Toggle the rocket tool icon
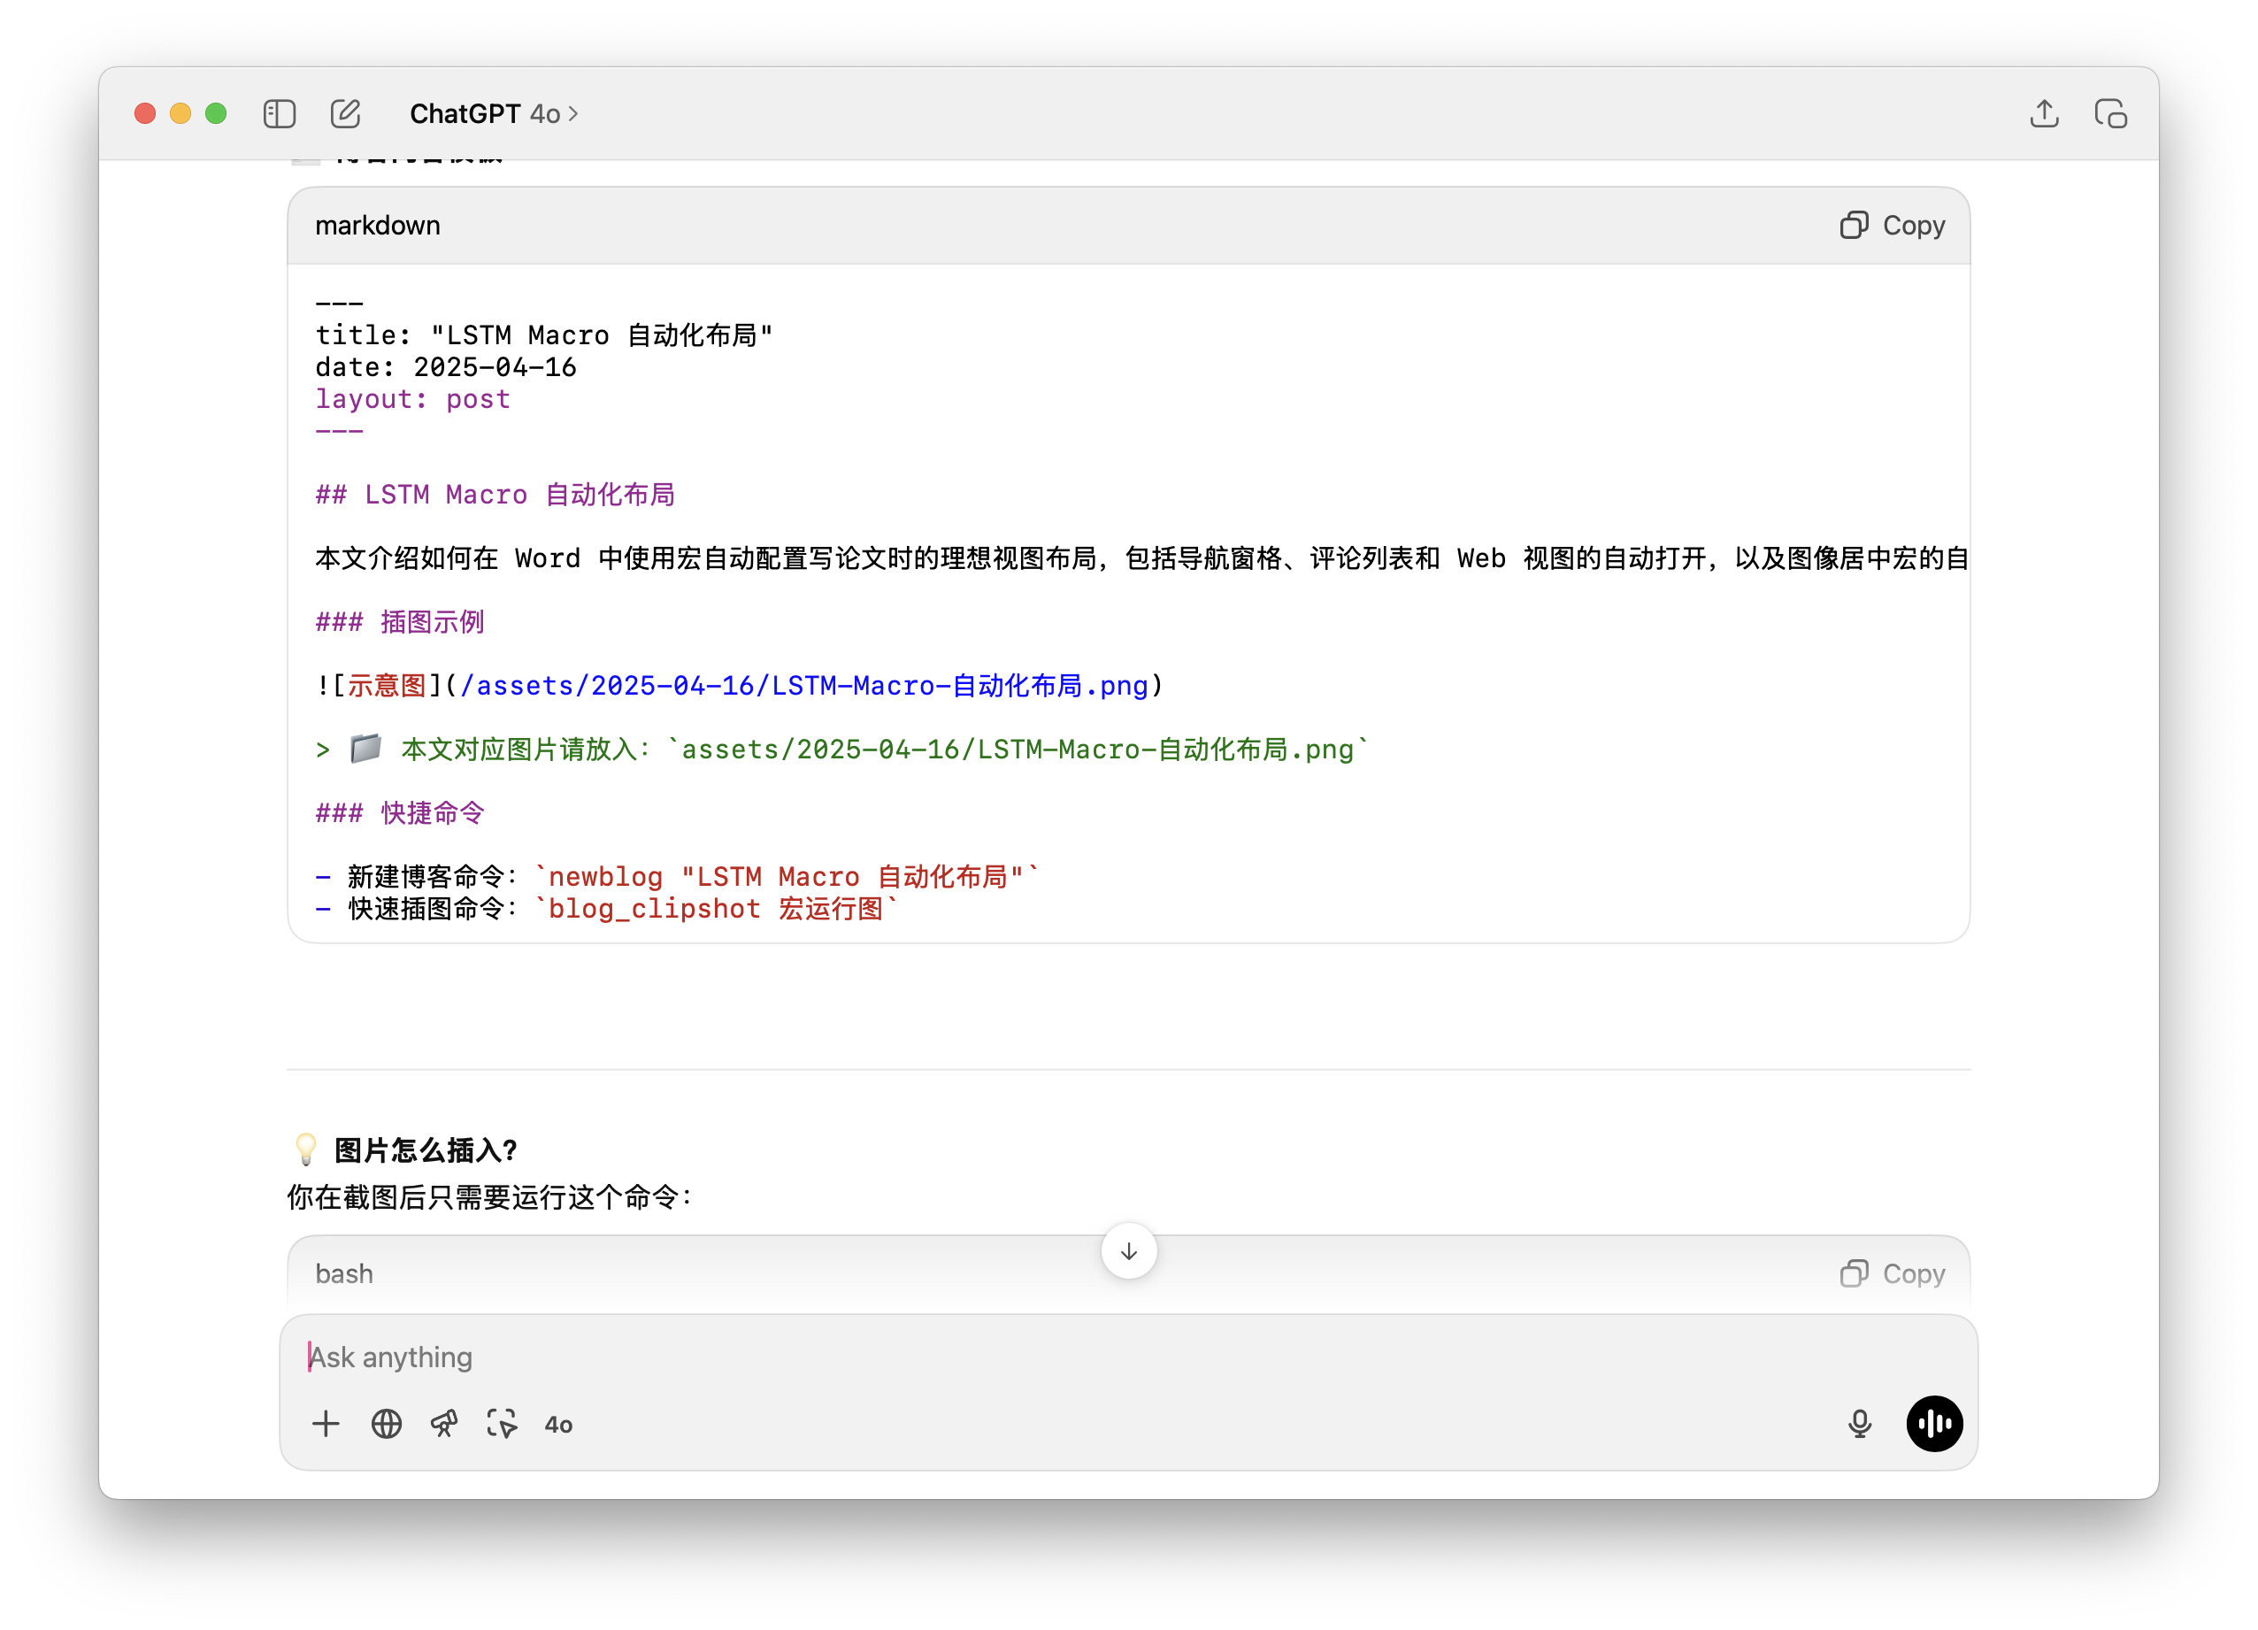This screenshot has height=1630, width=2258. [x=444, y=1424]
